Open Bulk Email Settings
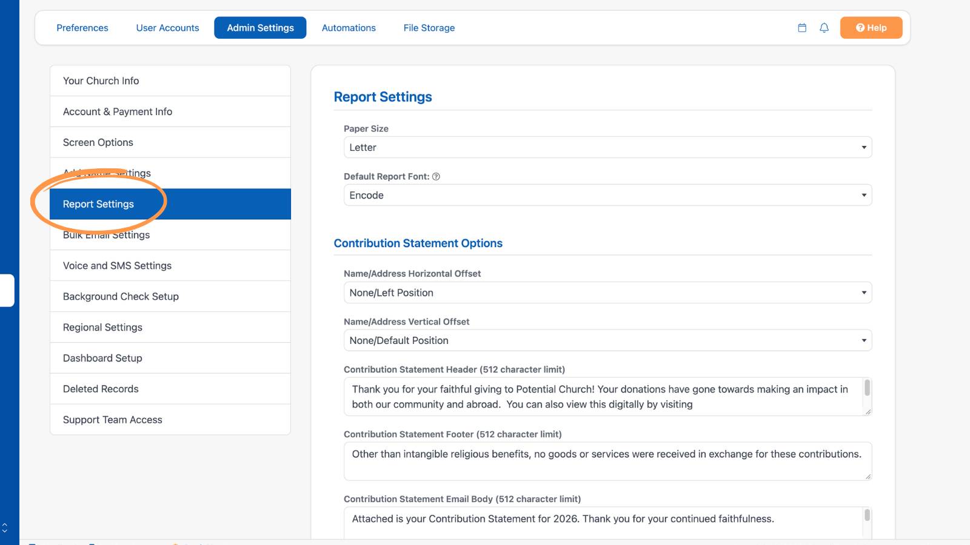970x545 pixels. pyautogui.click(x=170, y=235)
